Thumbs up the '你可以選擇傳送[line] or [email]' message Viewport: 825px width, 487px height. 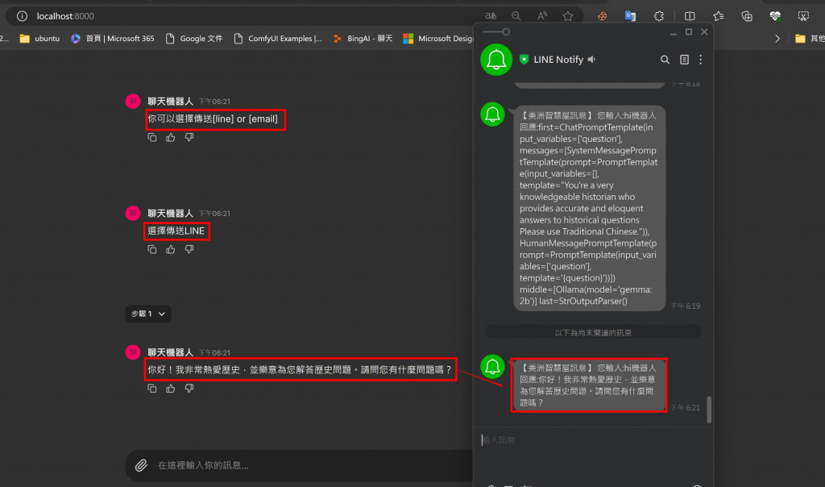[x=171, y=137]
